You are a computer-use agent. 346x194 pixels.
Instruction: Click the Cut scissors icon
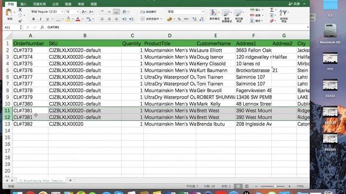(x=20, y=10)
